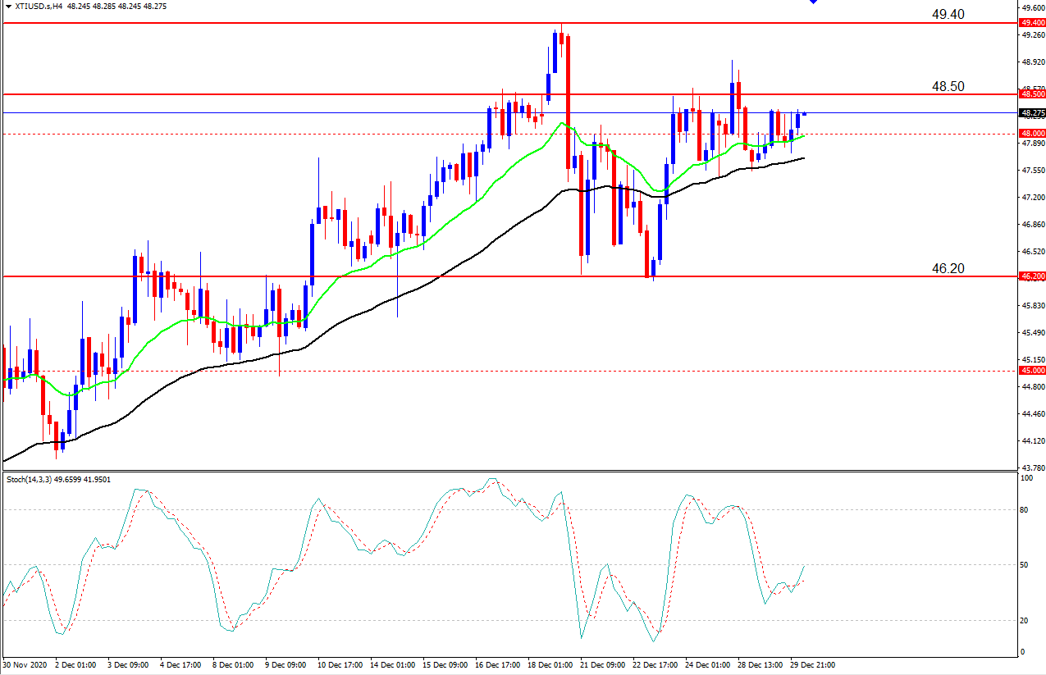Select the 48.500 red price tag on axis

[1032, 94]
